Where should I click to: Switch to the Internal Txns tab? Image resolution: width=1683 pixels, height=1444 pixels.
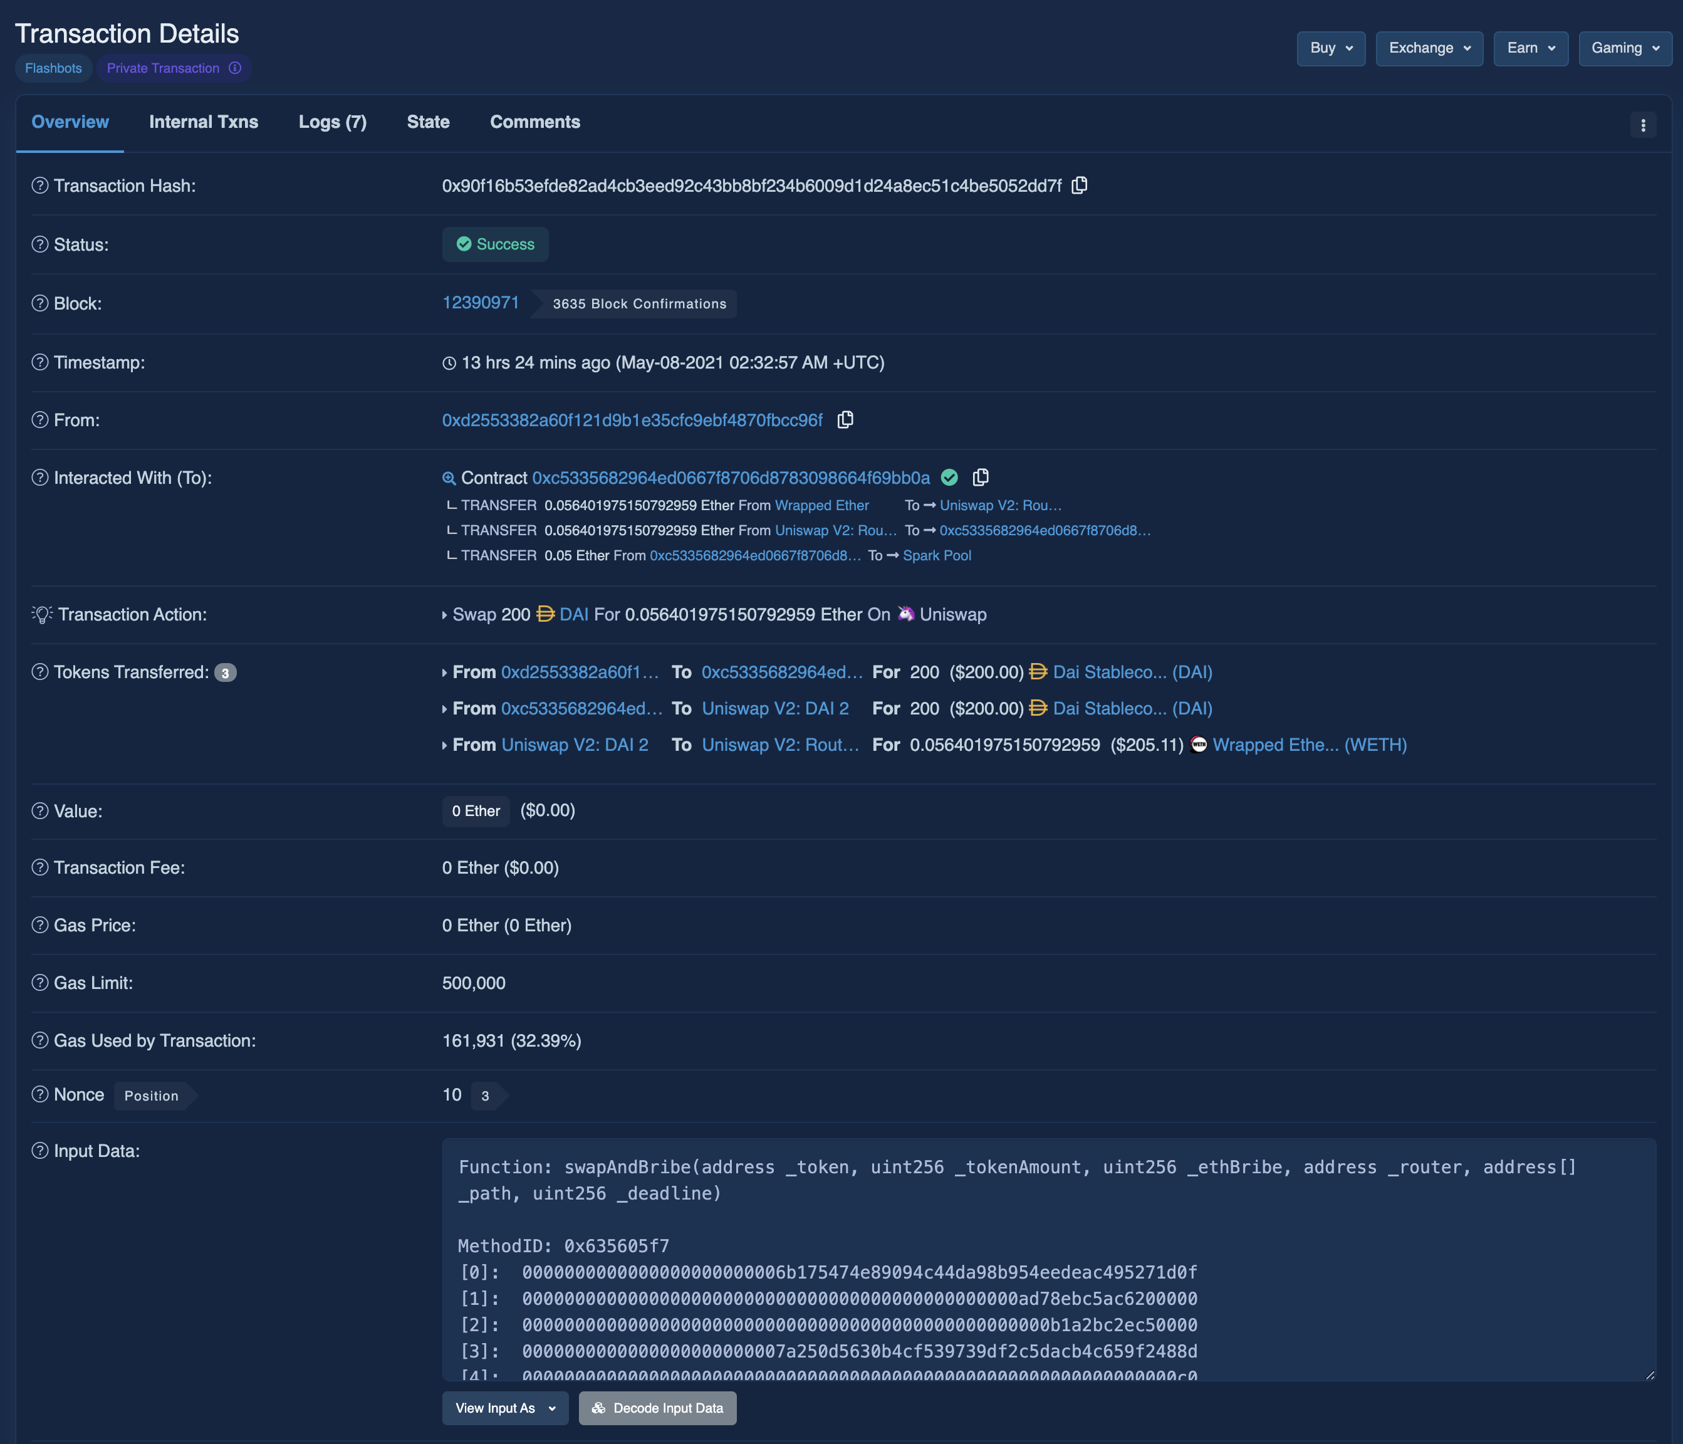point(203,122)
